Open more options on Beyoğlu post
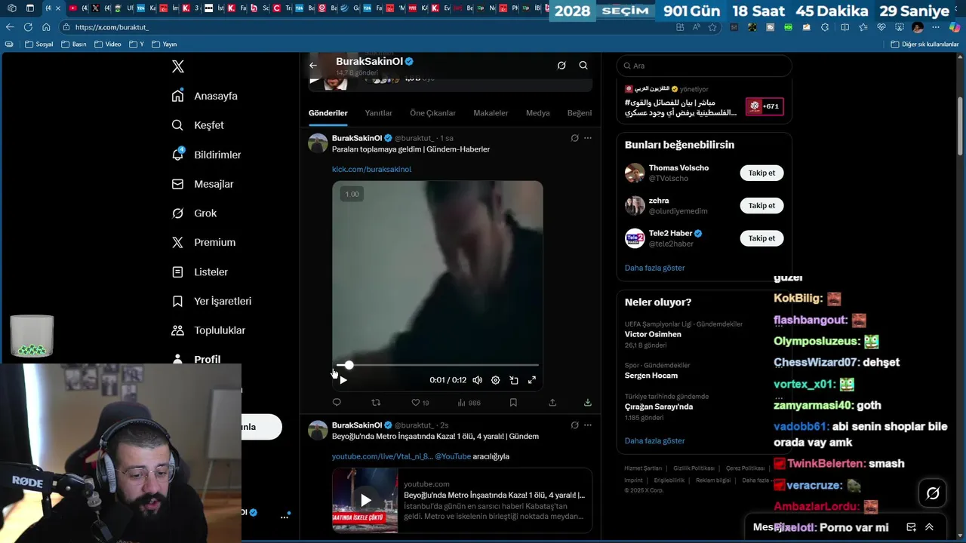The width and height of the screenshot is (966, 543). point(588,425)
